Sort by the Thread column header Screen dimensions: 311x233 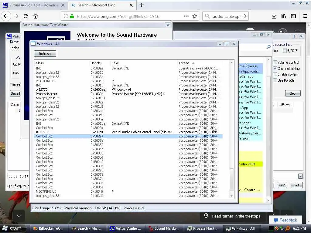pyautogui.click(x=200, y=63)
